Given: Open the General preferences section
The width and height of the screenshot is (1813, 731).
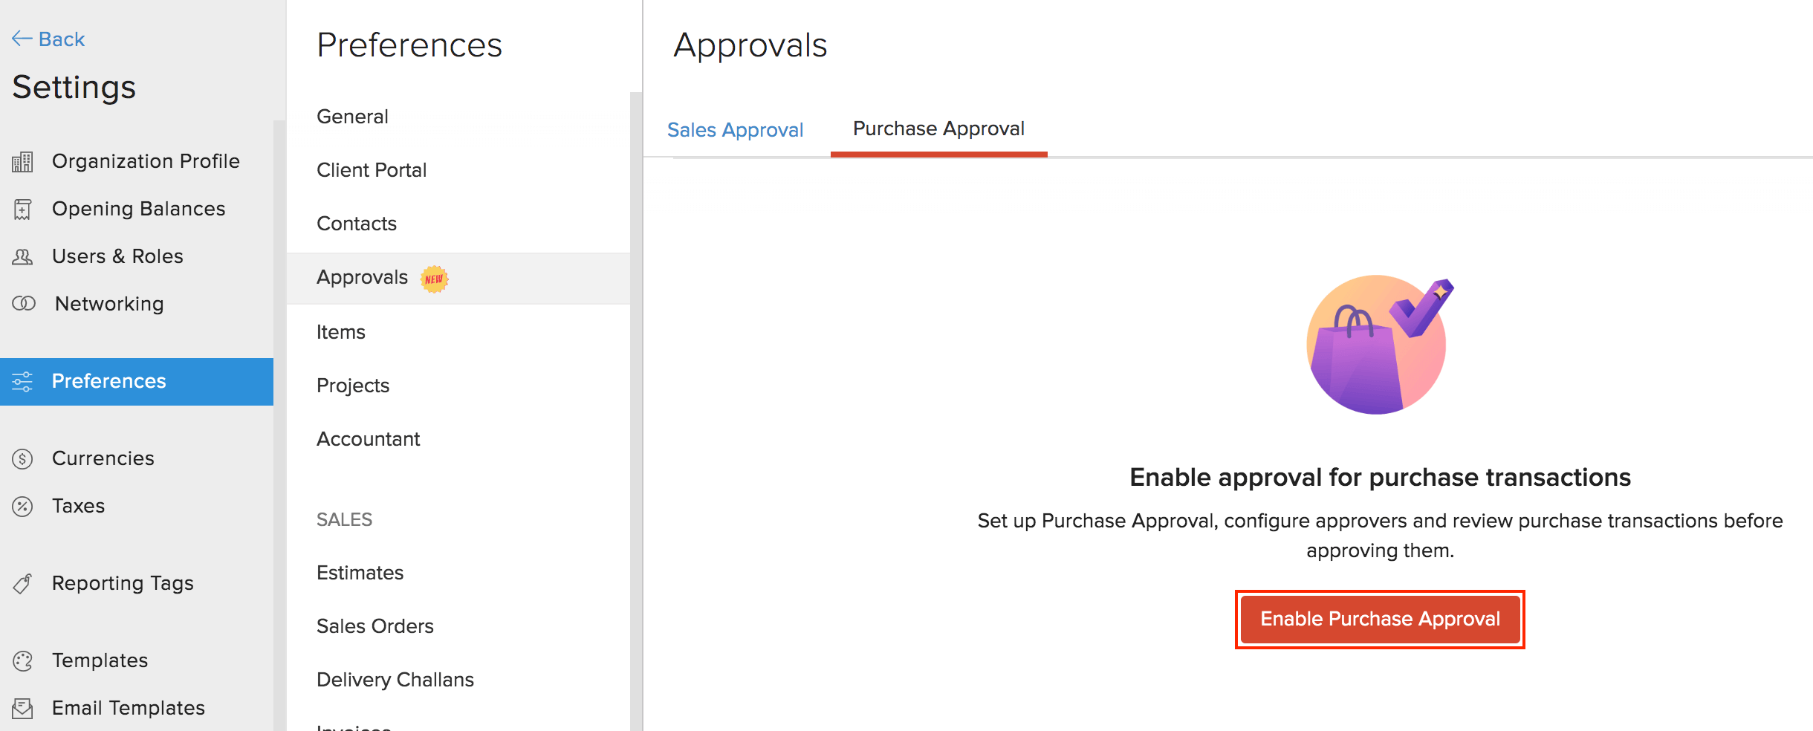Looking at the screenshot, I should [352, 117].
